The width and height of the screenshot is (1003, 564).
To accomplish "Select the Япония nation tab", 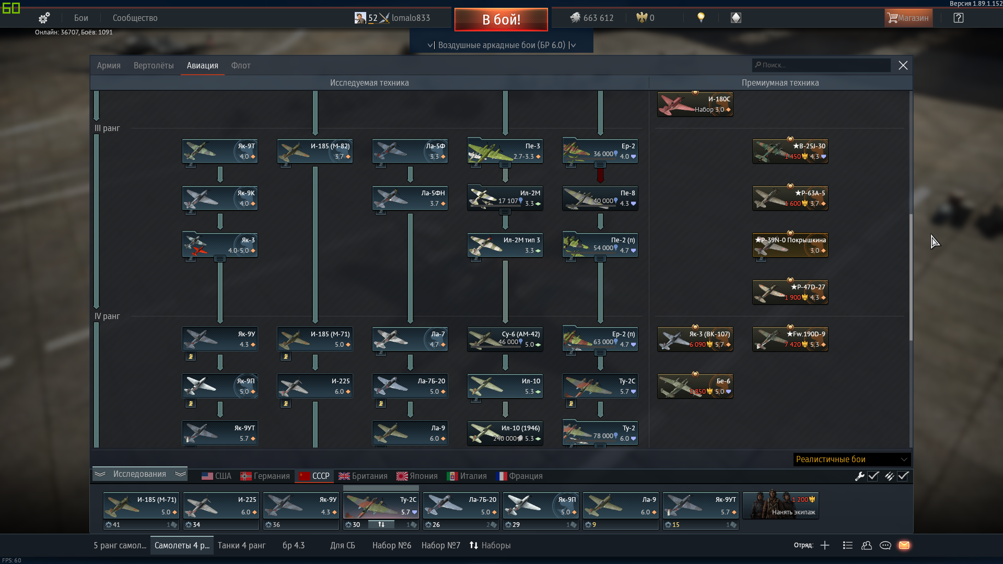I will (417, 476).
